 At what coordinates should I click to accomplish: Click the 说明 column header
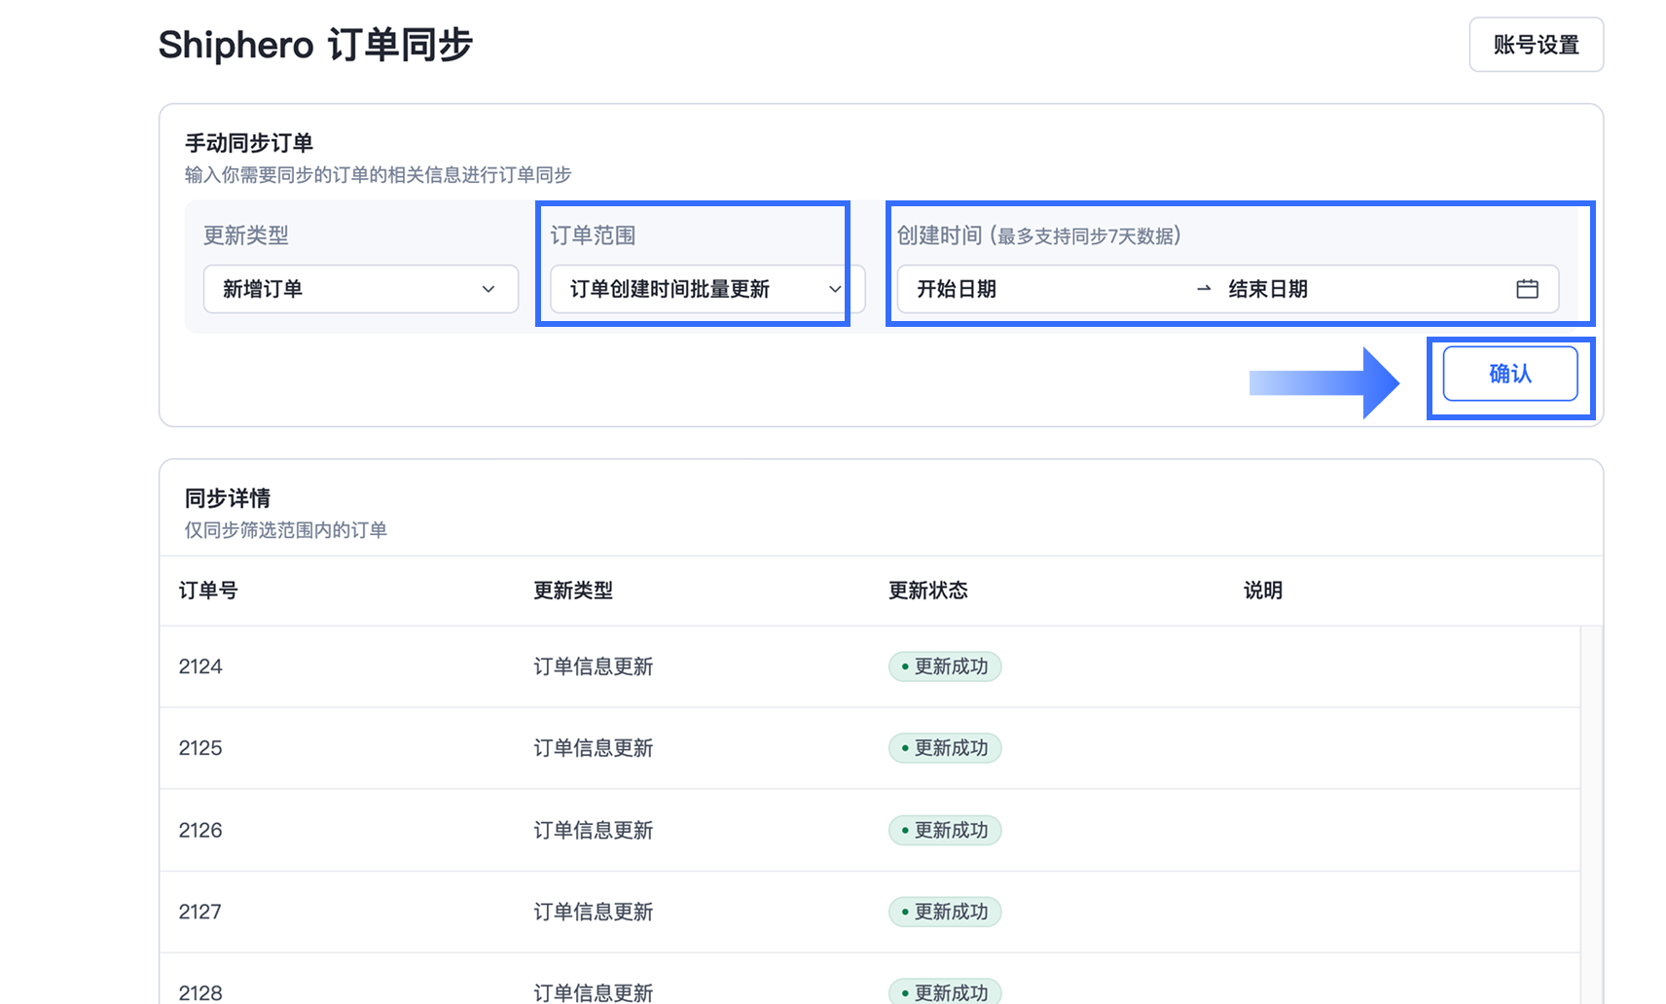[1263, 591]
